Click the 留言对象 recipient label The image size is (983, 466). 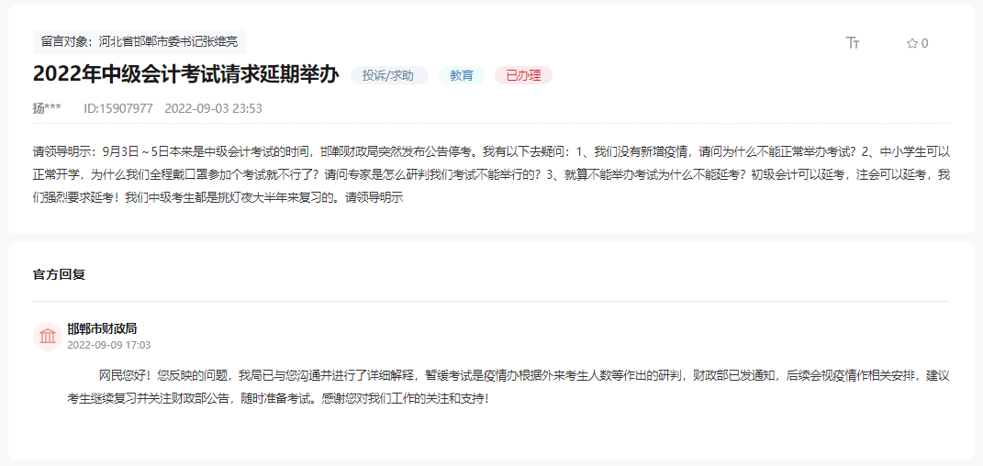pos(140,42)
